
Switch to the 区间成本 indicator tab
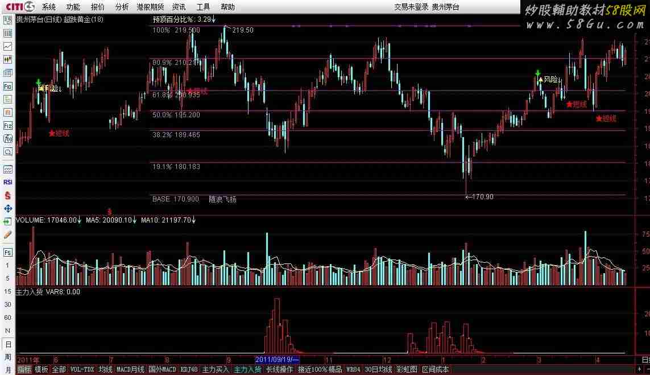point(435,369)
